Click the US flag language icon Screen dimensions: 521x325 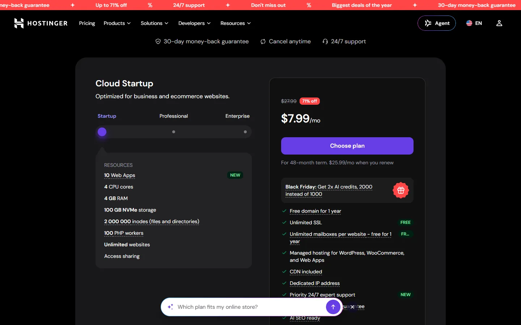click(469, 23)
